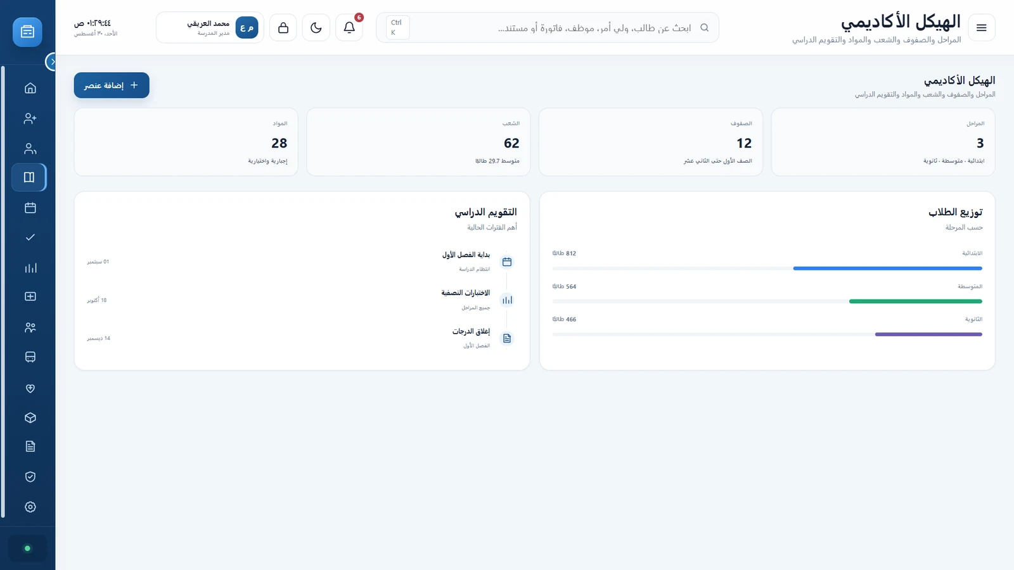This screenshot has width=1014, height=570.
Task: Open the calendar icon in sidebar
Action: (x=30, y=208)
